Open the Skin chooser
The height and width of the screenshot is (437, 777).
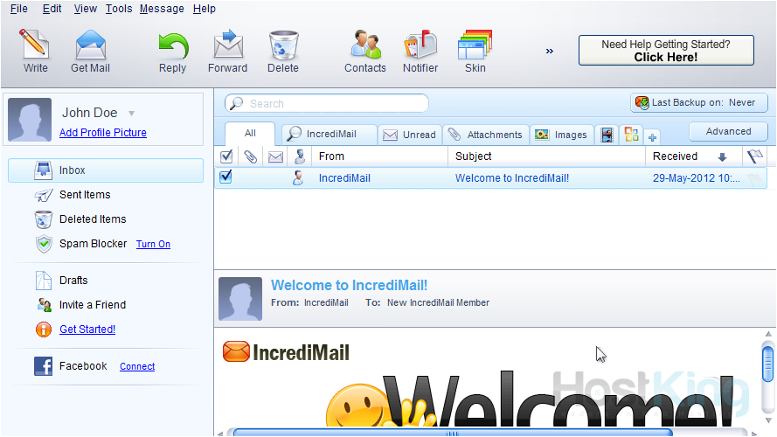click(x=475, y=52)
